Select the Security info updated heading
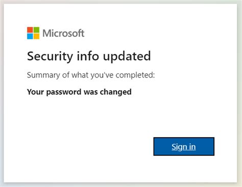Image resolution: width=242 pixels, height=187 pixels. click(89, 57)
